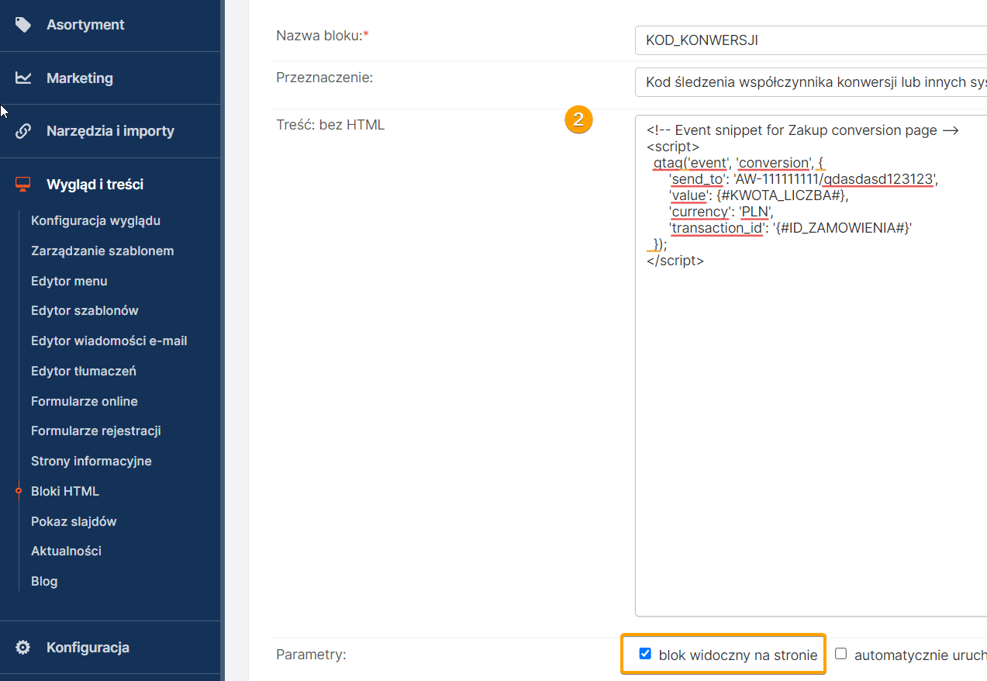Click the Nazwa bloku input field
The image size is (987, 681).
810,40
